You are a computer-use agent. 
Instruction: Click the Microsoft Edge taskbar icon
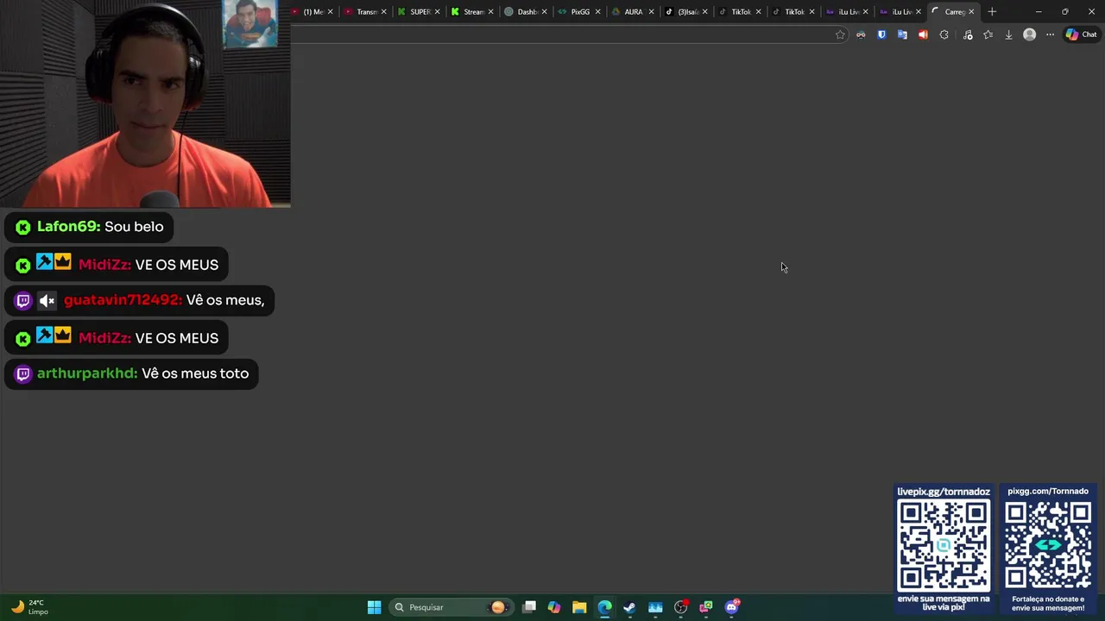[604, 607]
